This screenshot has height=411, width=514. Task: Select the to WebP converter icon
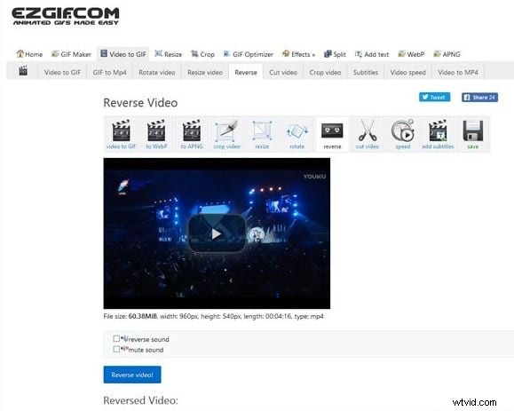click(156, 134)
